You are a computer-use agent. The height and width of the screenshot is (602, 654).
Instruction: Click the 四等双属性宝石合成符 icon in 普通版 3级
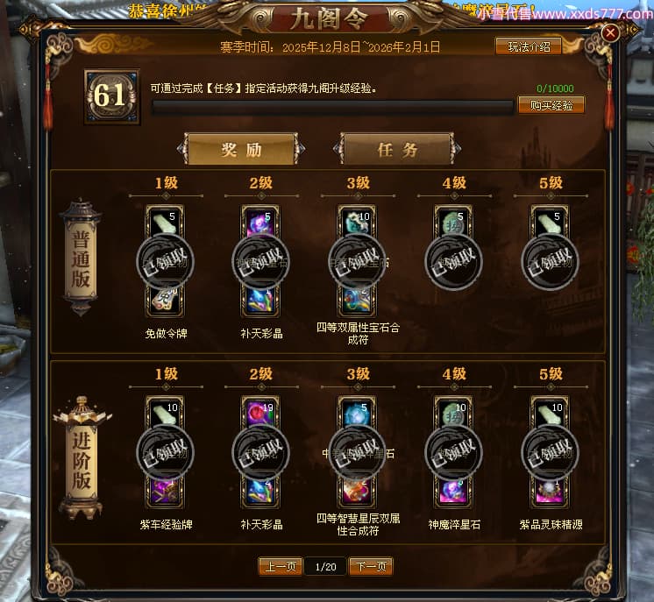pyautogui.click(x=357, y=301)
